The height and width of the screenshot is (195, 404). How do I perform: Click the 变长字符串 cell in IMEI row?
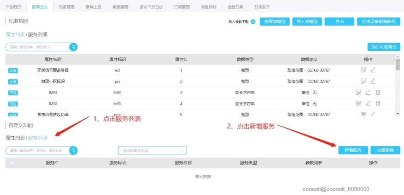[245, 93]
